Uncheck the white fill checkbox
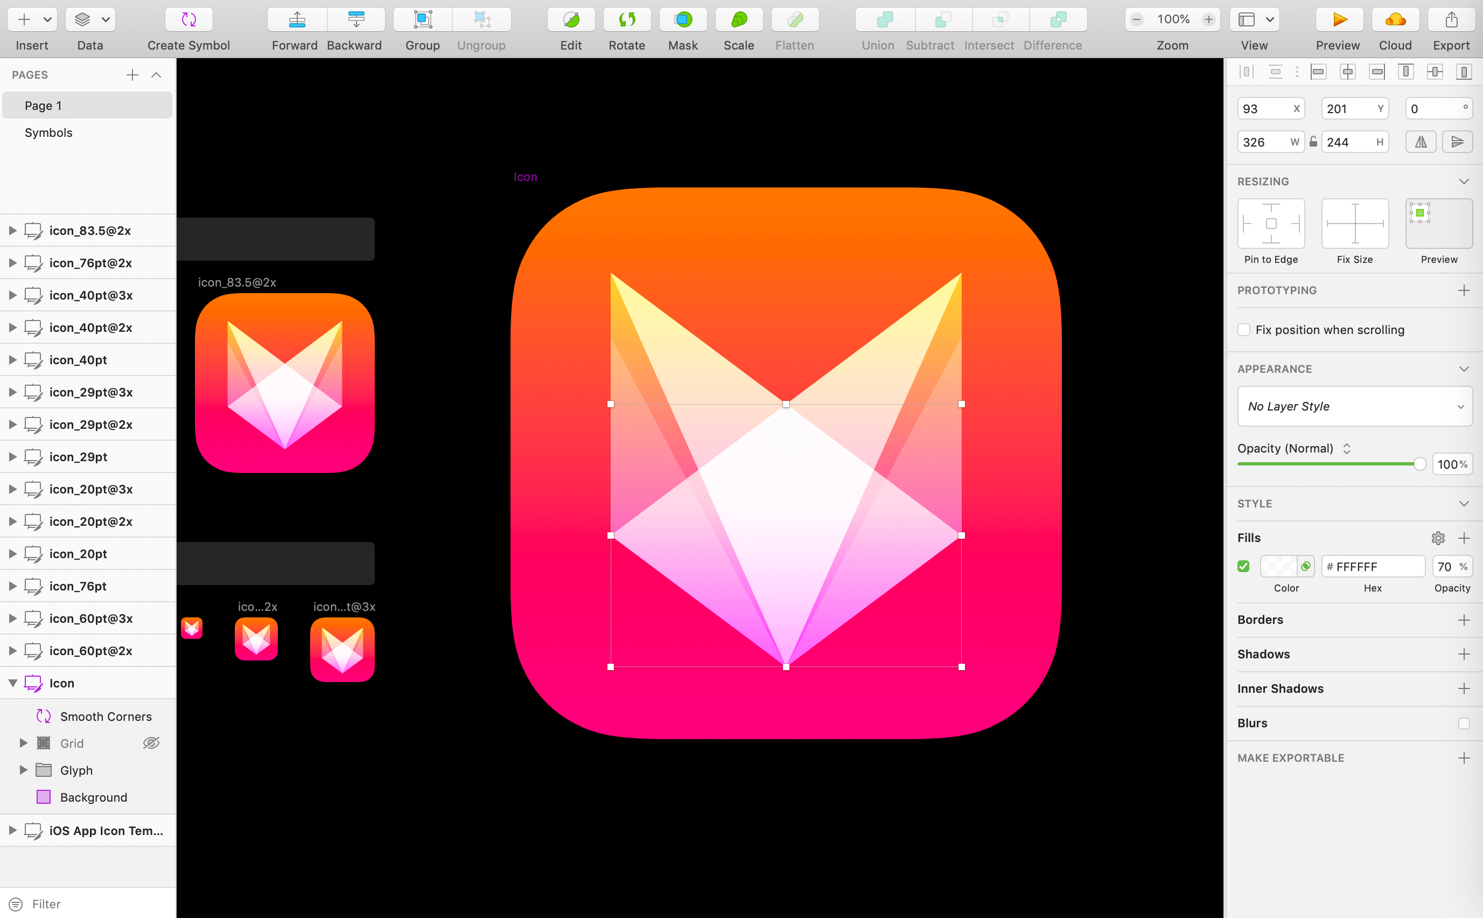This screenshot has height=918, width=1483. [x=1244, y=566]
